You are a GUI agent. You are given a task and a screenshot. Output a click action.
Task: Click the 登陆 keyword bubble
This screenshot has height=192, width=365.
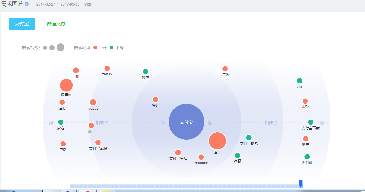coord(155,99)
